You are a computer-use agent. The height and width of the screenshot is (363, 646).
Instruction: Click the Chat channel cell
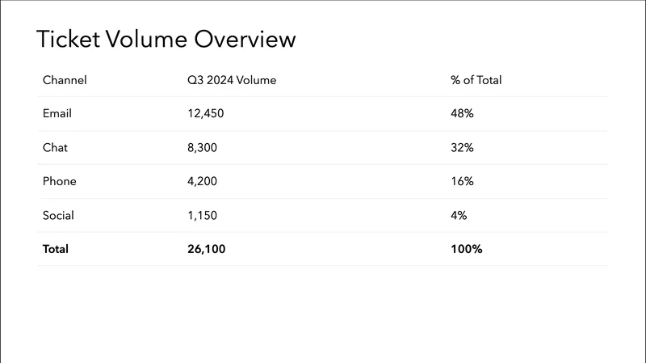[x=56, y=148]
